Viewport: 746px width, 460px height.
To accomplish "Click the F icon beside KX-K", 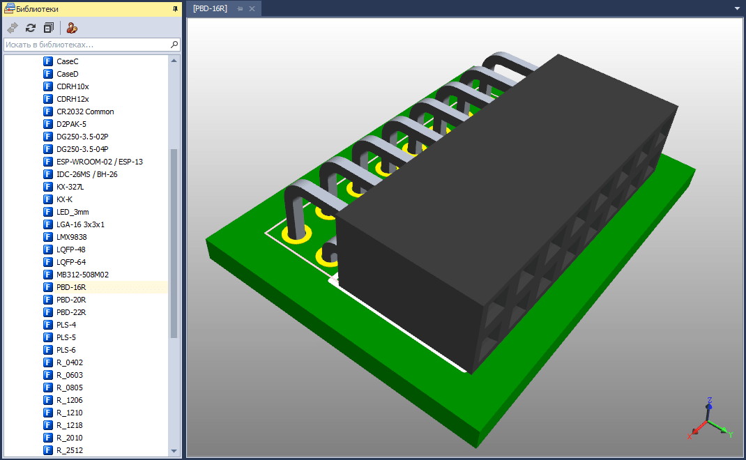I will (47, 199).
